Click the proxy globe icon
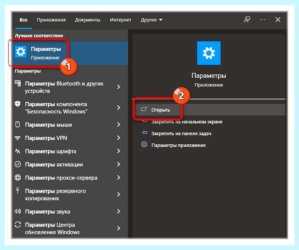Screen dimensions: 299x250 (x=18, y=178)
